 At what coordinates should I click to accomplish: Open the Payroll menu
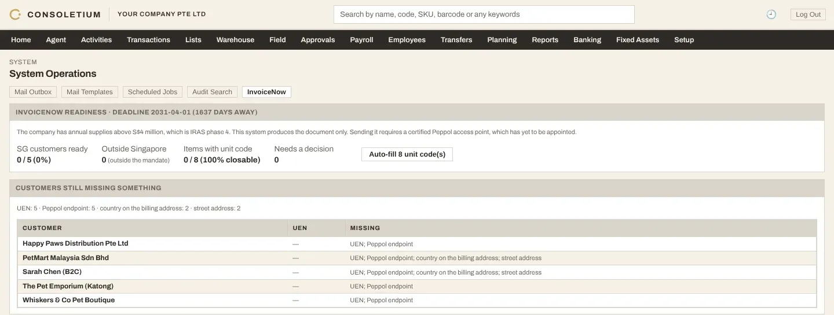361,40
